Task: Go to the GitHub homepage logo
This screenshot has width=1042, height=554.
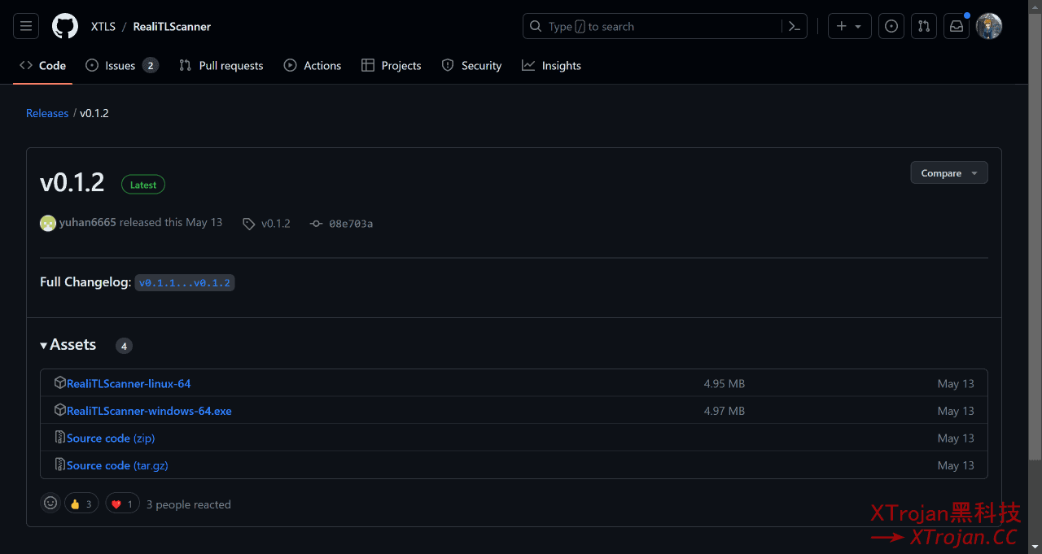Action: [65, 26]
